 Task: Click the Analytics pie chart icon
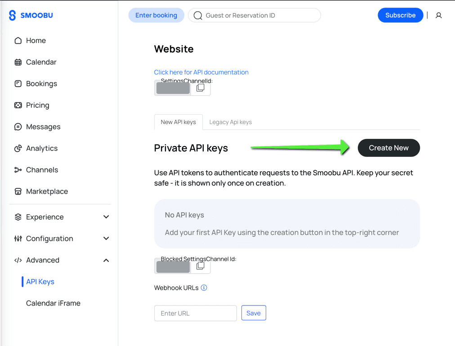[x=18, y=148]
